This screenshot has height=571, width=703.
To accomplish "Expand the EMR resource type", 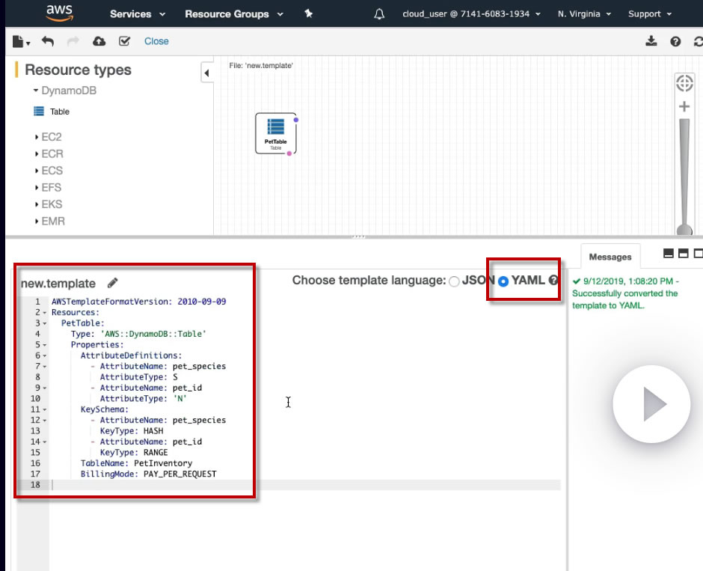I will [x=37, y=222].
